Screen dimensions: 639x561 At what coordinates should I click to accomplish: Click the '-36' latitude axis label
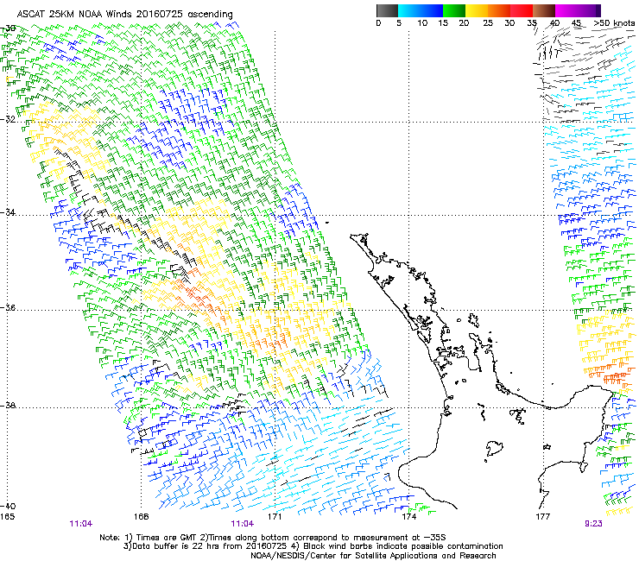[8, 307]
